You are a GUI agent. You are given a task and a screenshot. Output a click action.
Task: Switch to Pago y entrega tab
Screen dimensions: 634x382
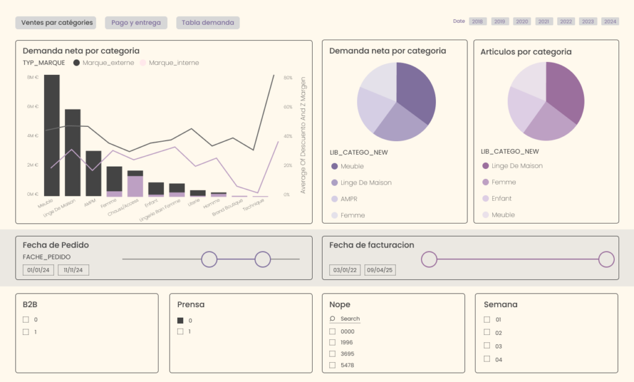click(136, 23)
